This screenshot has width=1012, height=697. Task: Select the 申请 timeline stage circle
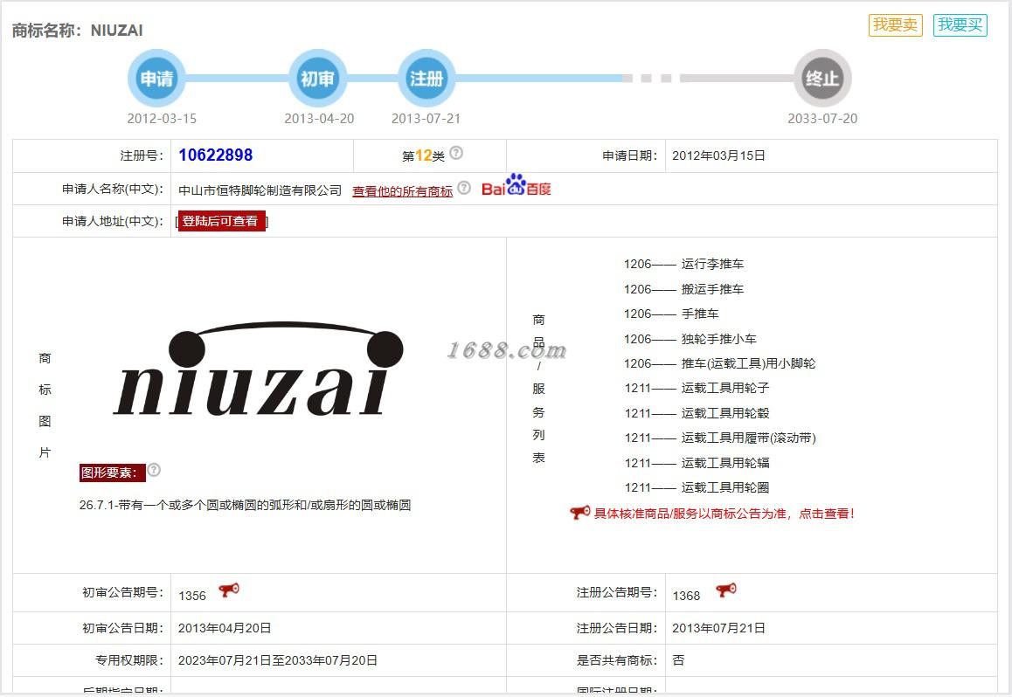tap(156, 78)
